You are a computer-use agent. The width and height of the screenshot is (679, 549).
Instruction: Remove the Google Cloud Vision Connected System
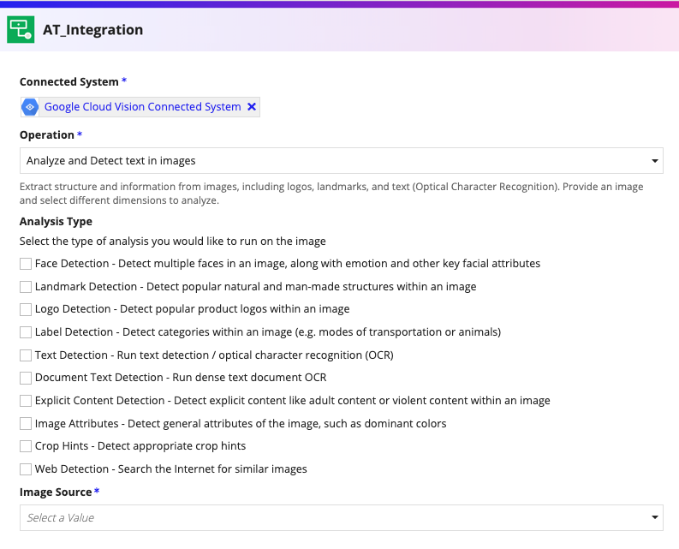click(252, 107)
